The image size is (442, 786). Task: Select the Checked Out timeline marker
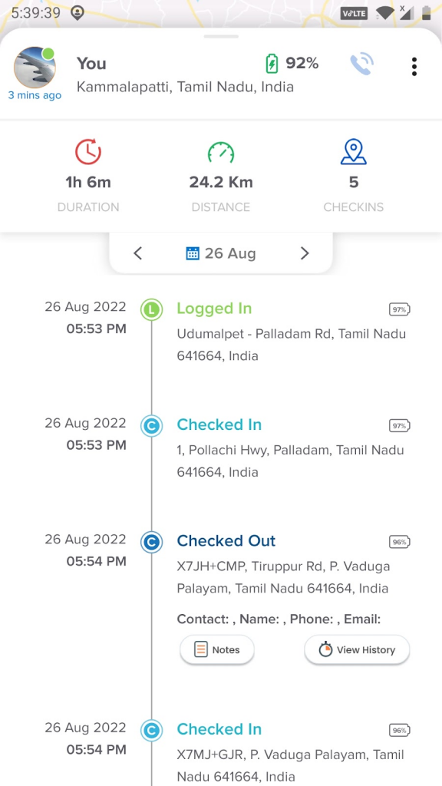(x=151, y=542)
